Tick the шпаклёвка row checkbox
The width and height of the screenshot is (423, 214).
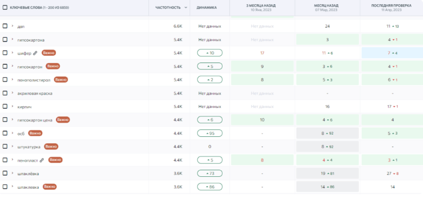(x=5, y=173)
